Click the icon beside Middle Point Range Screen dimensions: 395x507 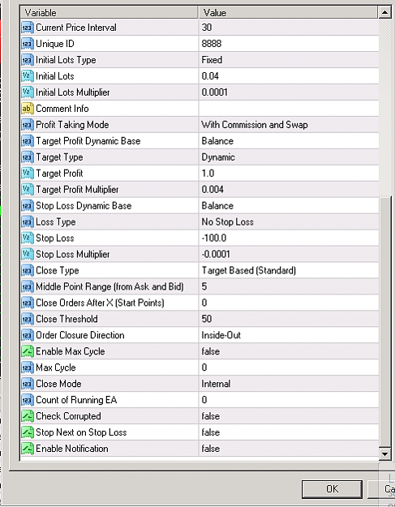pos(28,286)
